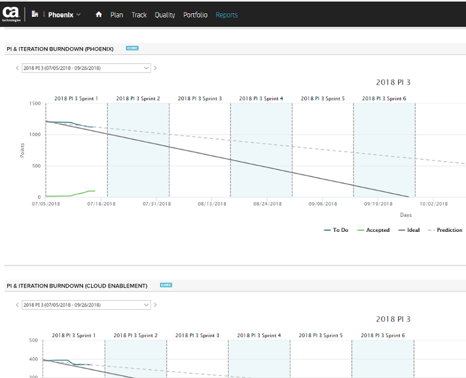
Task: Open the Portfolio menu
Action: [x=195, y=15]
